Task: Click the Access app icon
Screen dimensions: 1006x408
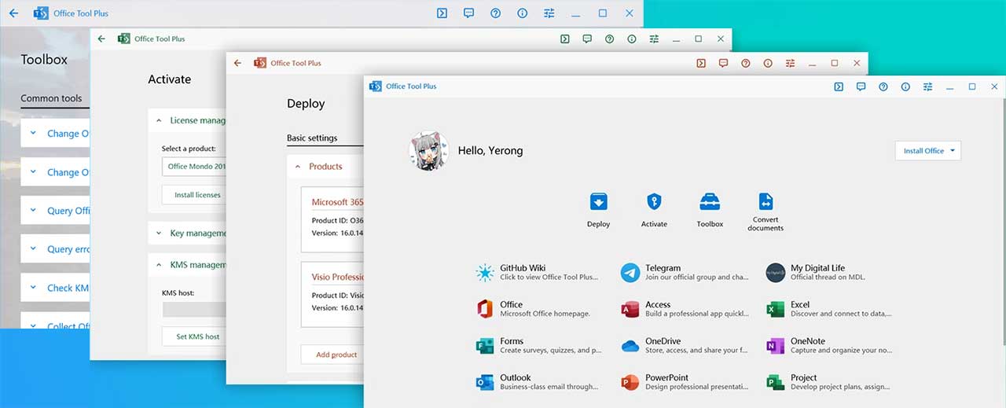Action: pos(630,309)
